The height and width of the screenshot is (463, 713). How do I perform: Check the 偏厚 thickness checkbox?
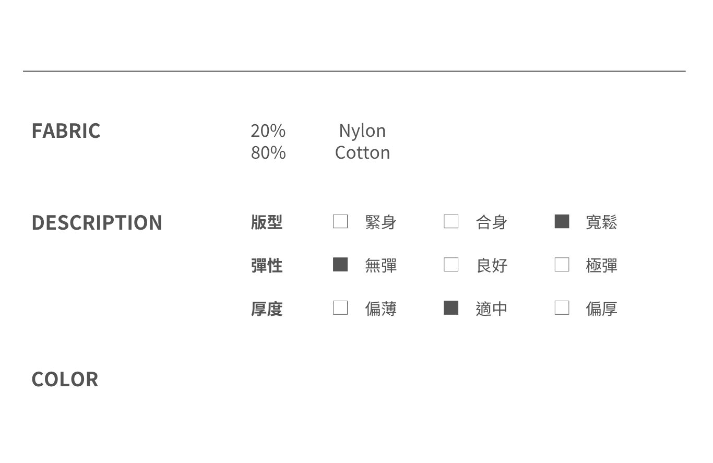(x=562, y=308)
